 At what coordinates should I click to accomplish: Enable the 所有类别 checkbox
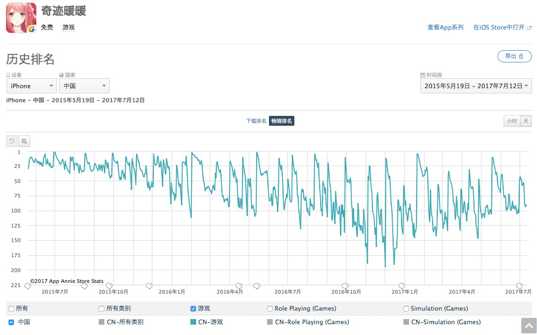tap(102, 309)
